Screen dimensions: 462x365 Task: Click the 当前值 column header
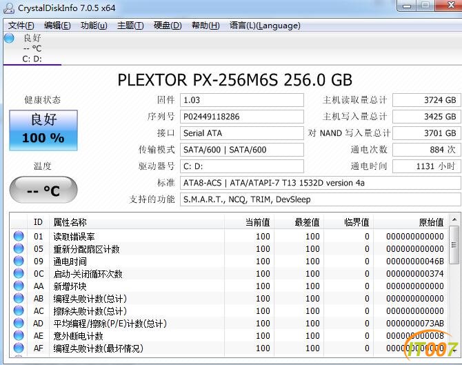(x=249, y=222)
